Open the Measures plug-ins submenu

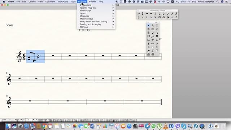point(96,16)
